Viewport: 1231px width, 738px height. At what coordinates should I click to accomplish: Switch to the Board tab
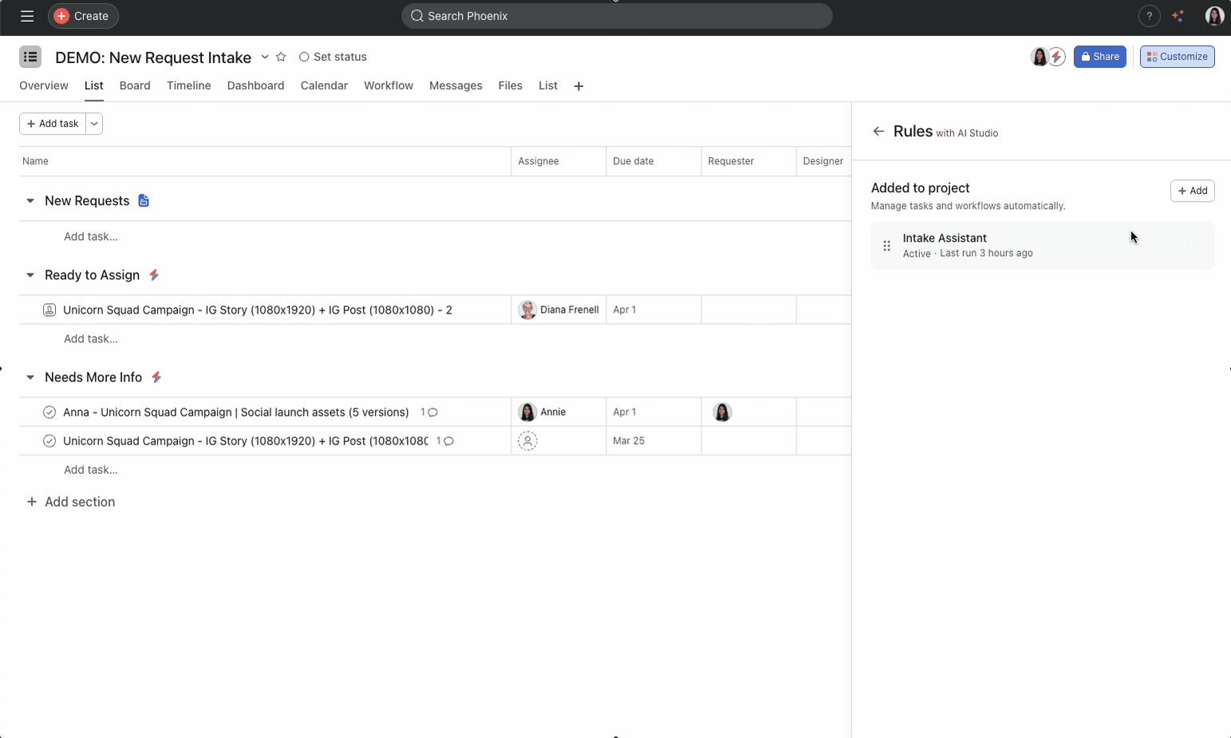pos(135,85)
